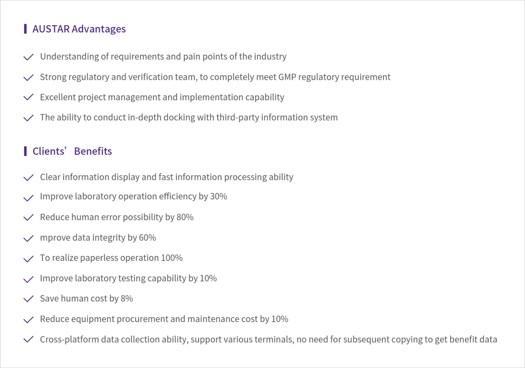Click checkmark next to efficiency by 30%
Viewport: 525px width, 368px height.
pos(29,198)
